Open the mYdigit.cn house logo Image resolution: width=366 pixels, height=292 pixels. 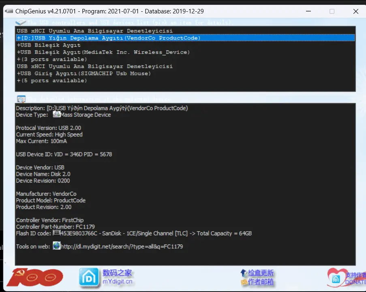89,277
